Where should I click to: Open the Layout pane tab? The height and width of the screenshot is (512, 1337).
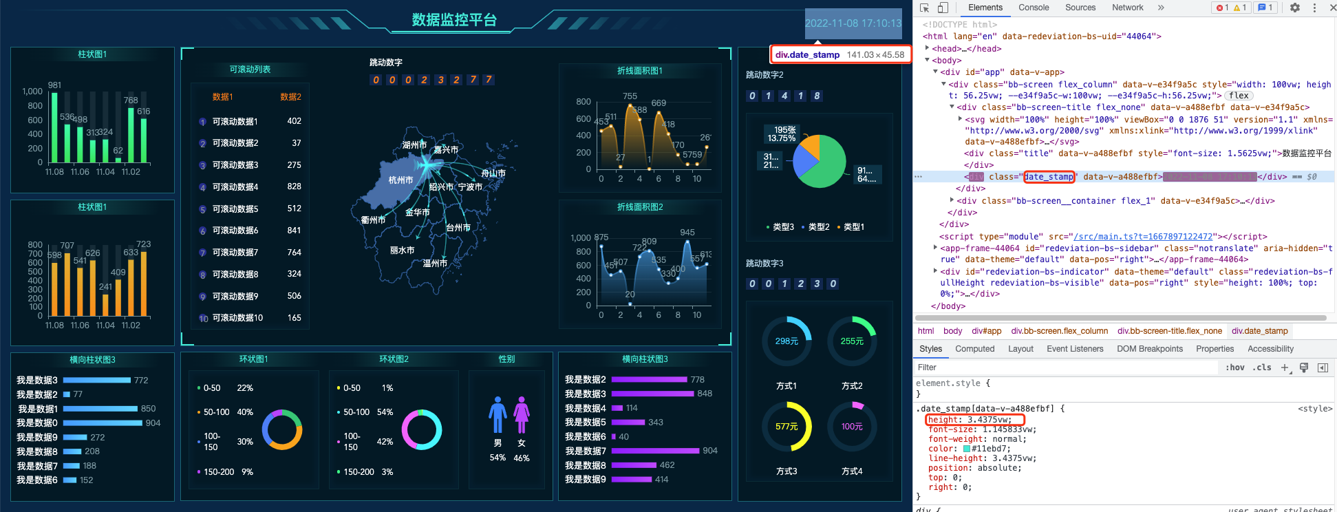coord(1020,349)
